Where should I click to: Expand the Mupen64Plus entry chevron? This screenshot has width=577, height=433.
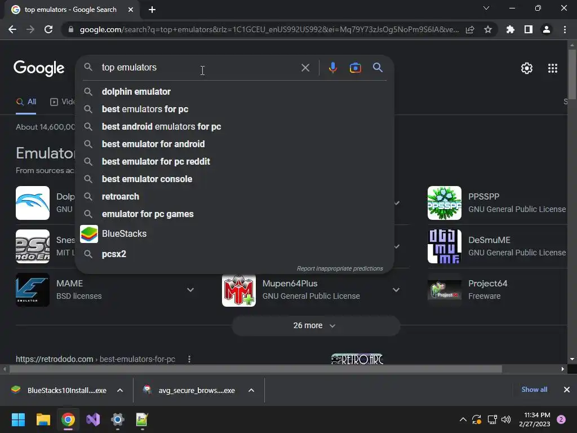coord(396,290)
